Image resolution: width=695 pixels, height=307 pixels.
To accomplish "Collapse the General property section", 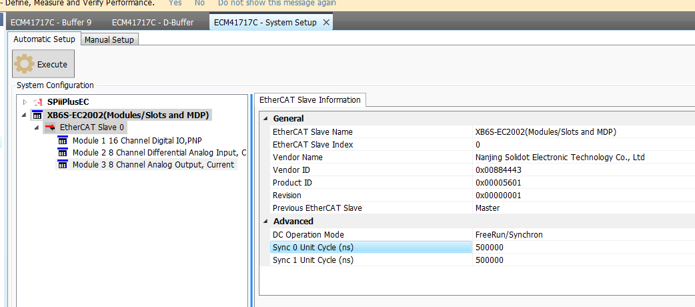I will [265, 118].
